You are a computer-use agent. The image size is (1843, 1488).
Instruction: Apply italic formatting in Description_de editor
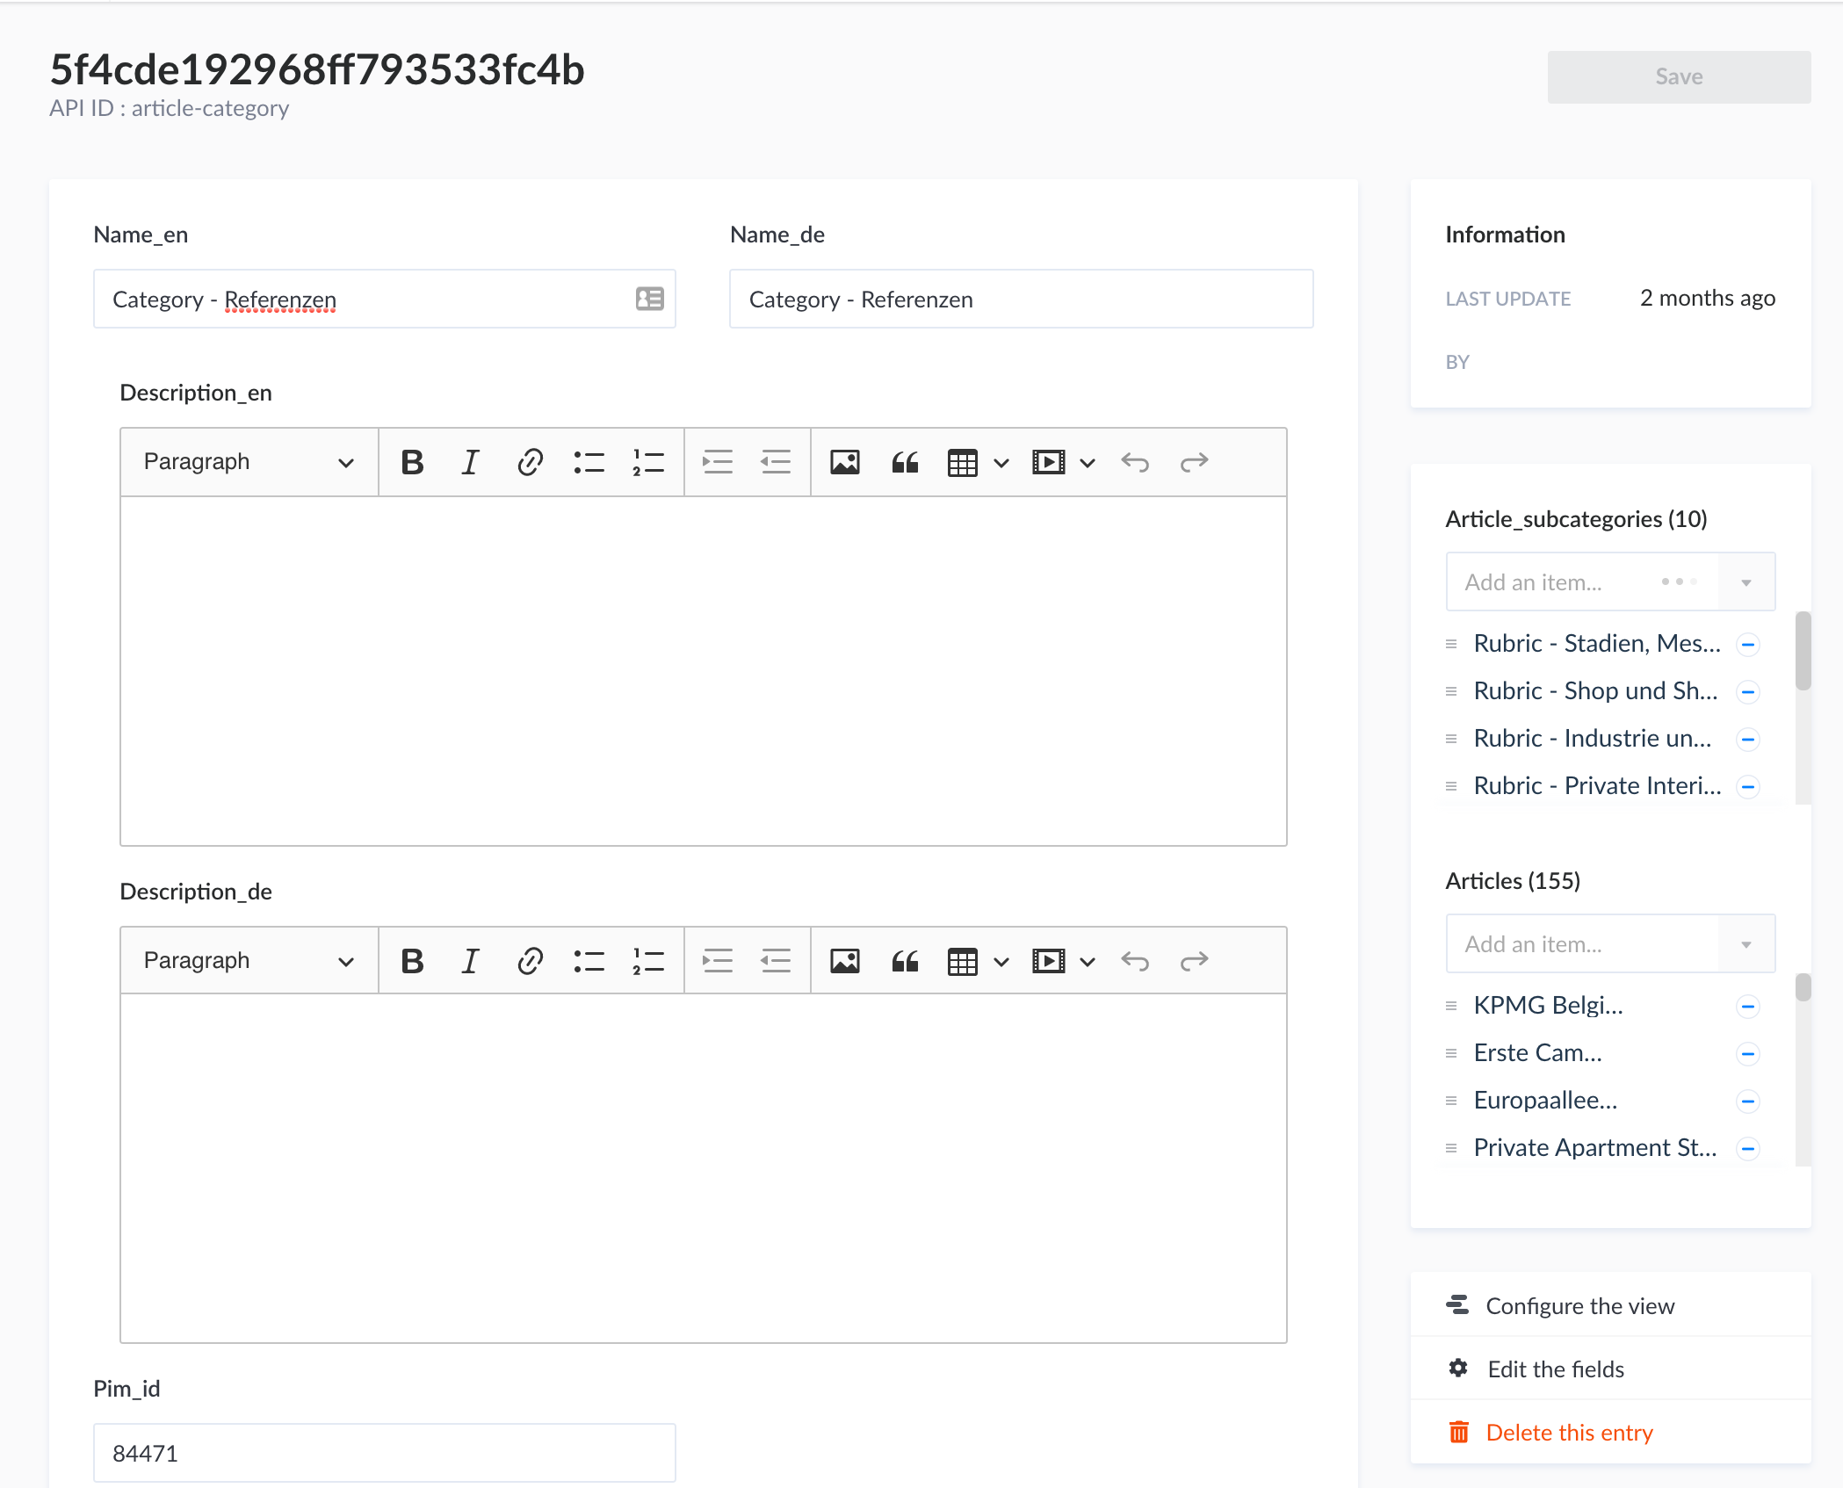pos(470,960)
